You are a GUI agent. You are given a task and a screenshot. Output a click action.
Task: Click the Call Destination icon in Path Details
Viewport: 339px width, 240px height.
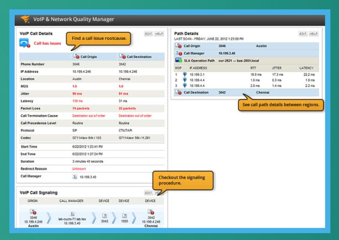(178, 92)
